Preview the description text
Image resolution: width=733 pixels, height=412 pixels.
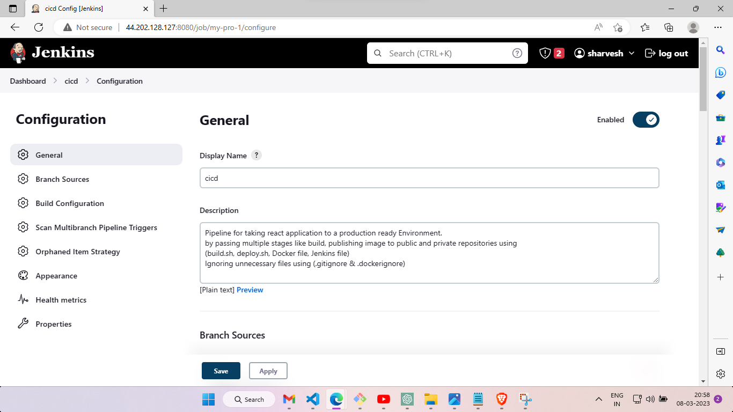[x=250, y=290]
